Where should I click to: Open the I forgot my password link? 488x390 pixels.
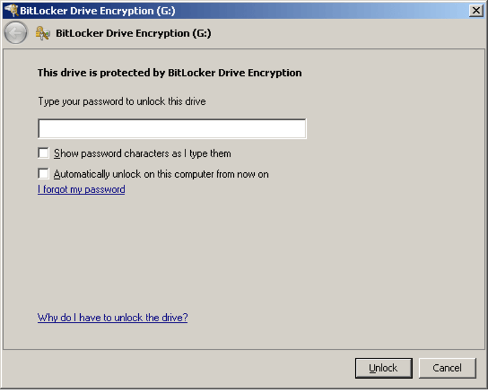[81, 190]
